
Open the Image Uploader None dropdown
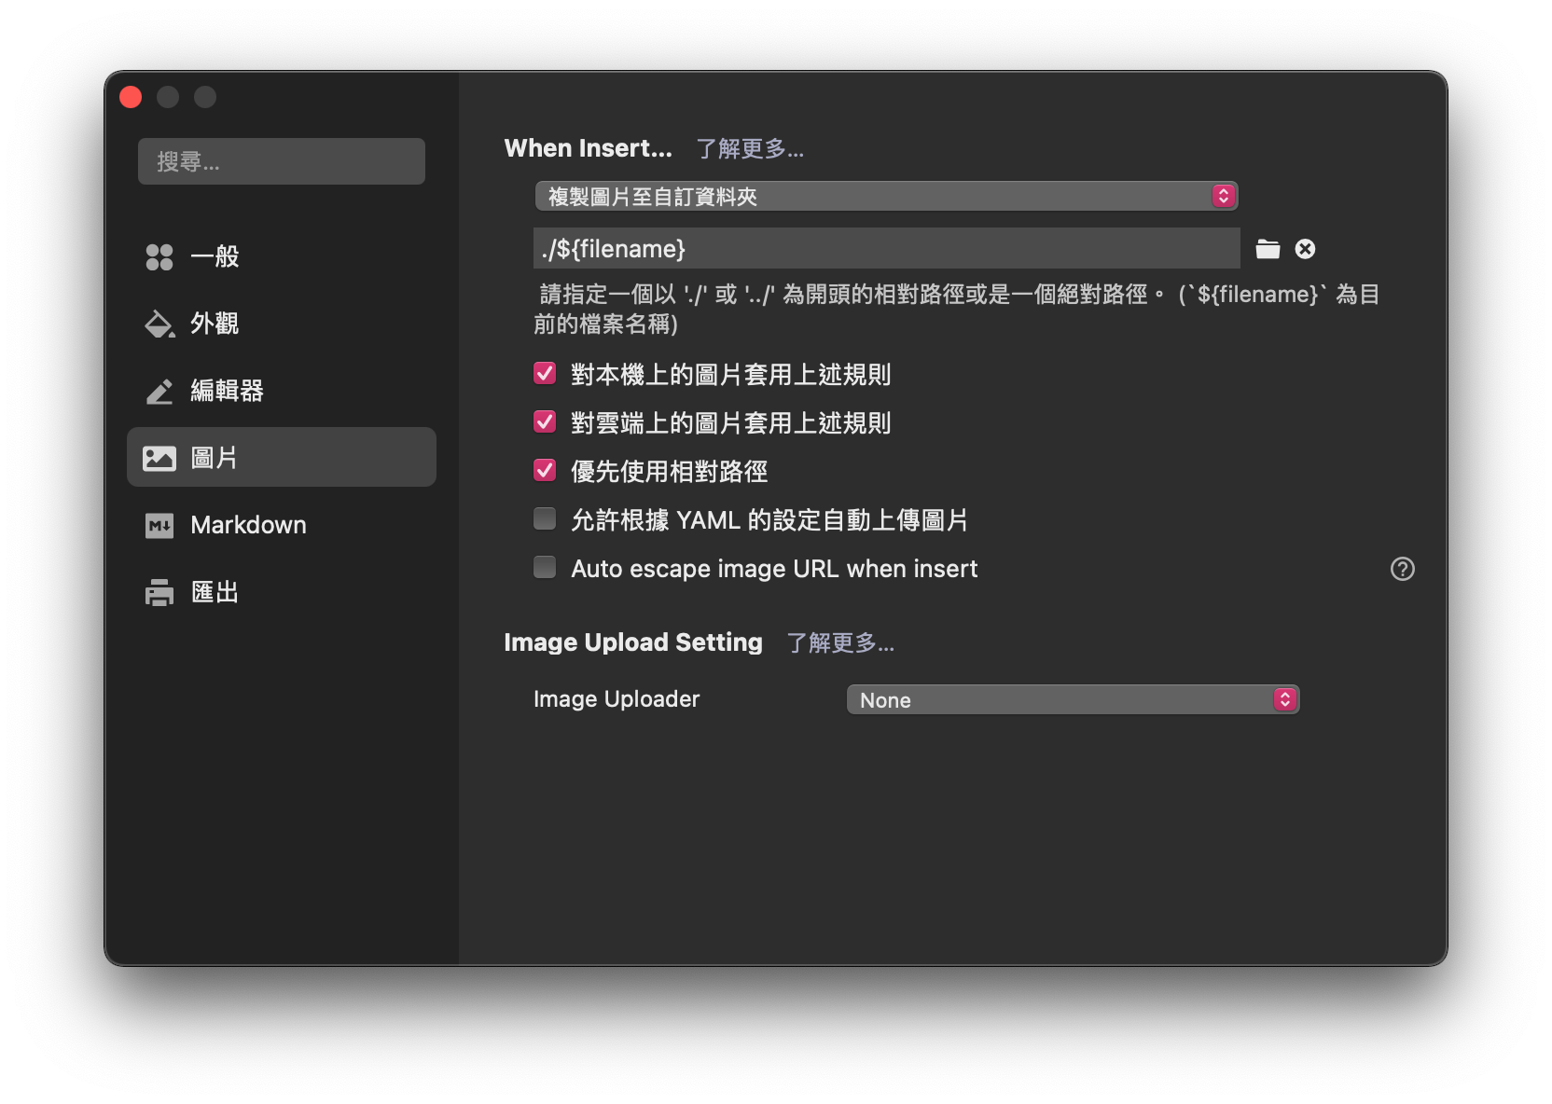click(1074, 699)
